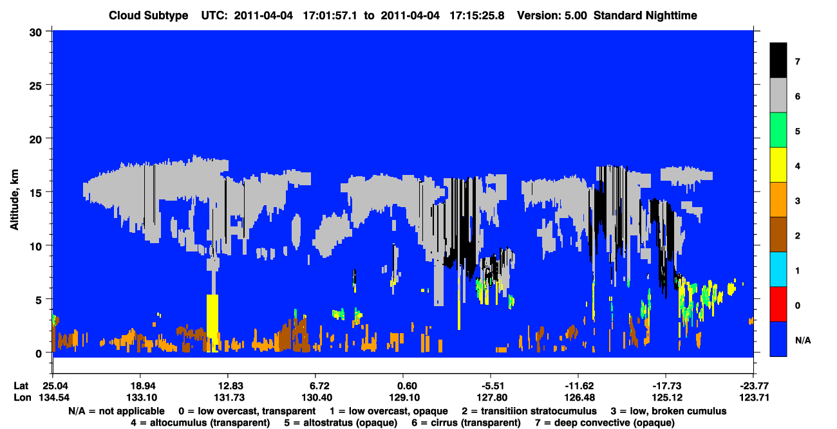Click the altitude tick label 10

(x=37, y=246)
